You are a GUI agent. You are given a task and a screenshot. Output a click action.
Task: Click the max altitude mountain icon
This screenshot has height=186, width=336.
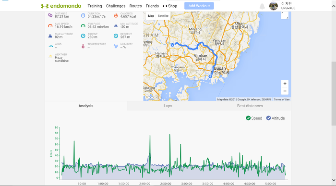(x=50, y=36)
